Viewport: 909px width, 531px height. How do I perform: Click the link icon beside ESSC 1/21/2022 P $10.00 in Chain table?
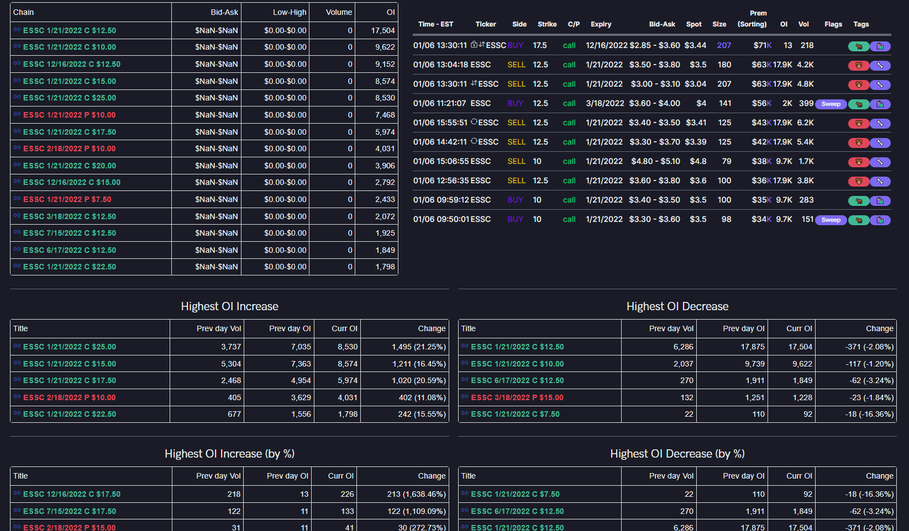(x=17, y=114)
